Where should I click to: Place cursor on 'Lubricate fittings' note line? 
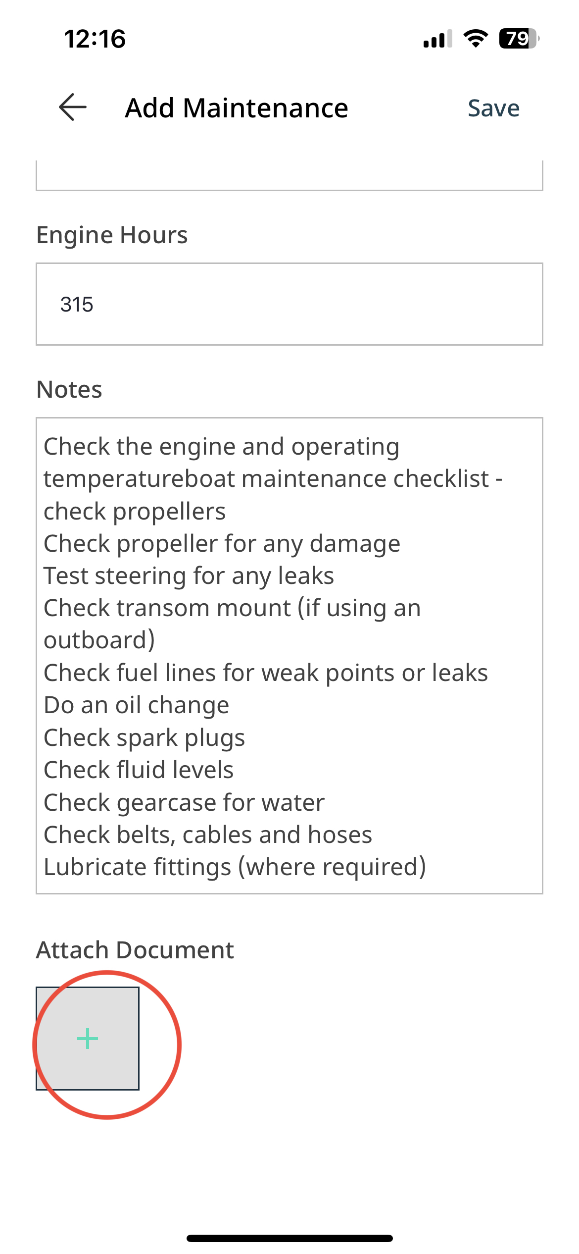pos(235,867)
